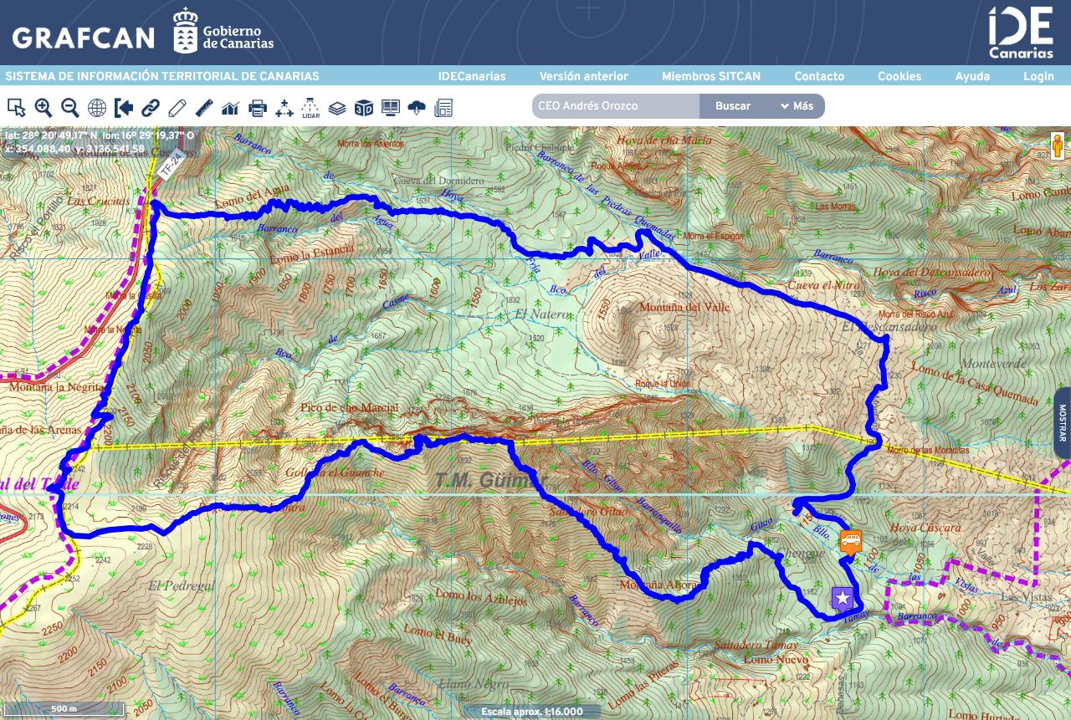Screen dimensions: 1071x720
Task: Click the 500 m scale bar
Action: (x=64, y=709)
